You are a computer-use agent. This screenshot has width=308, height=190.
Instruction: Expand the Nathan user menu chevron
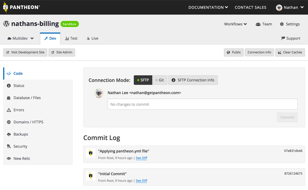[x=302, y=7]
